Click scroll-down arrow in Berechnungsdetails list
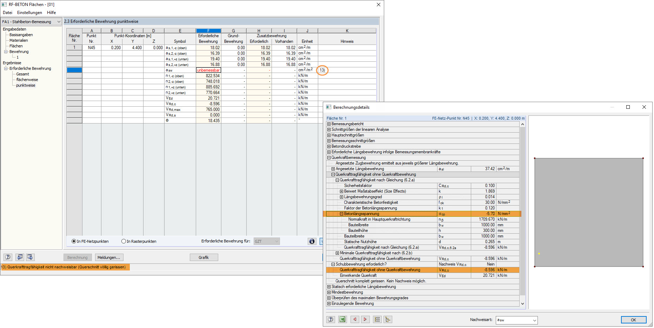The width and height of the screenshot is (654, 328). pos(522,304)
